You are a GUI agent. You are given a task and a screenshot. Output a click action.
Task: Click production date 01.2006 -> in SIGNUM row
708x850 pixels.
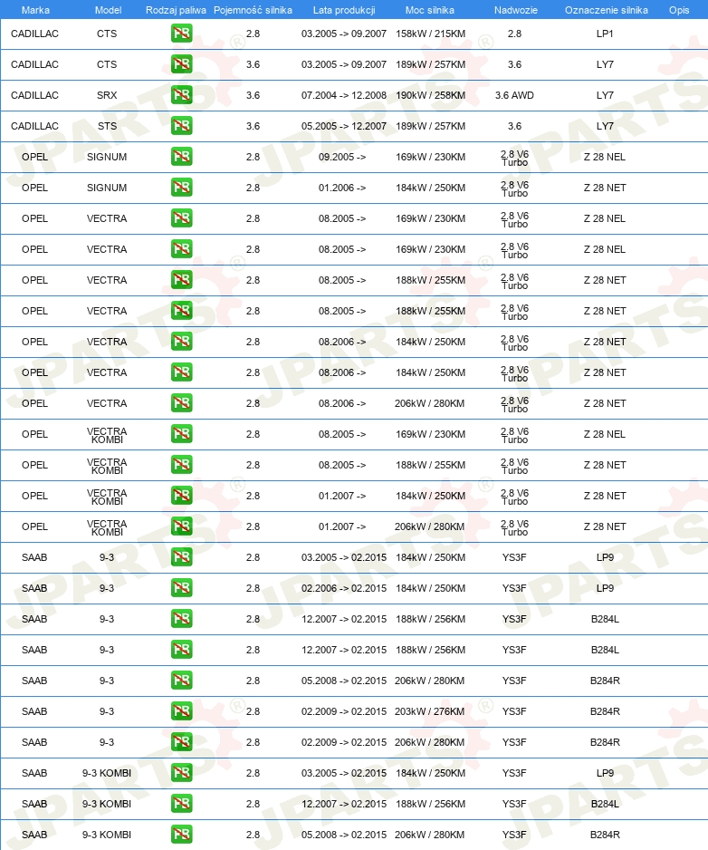(342, 188)
